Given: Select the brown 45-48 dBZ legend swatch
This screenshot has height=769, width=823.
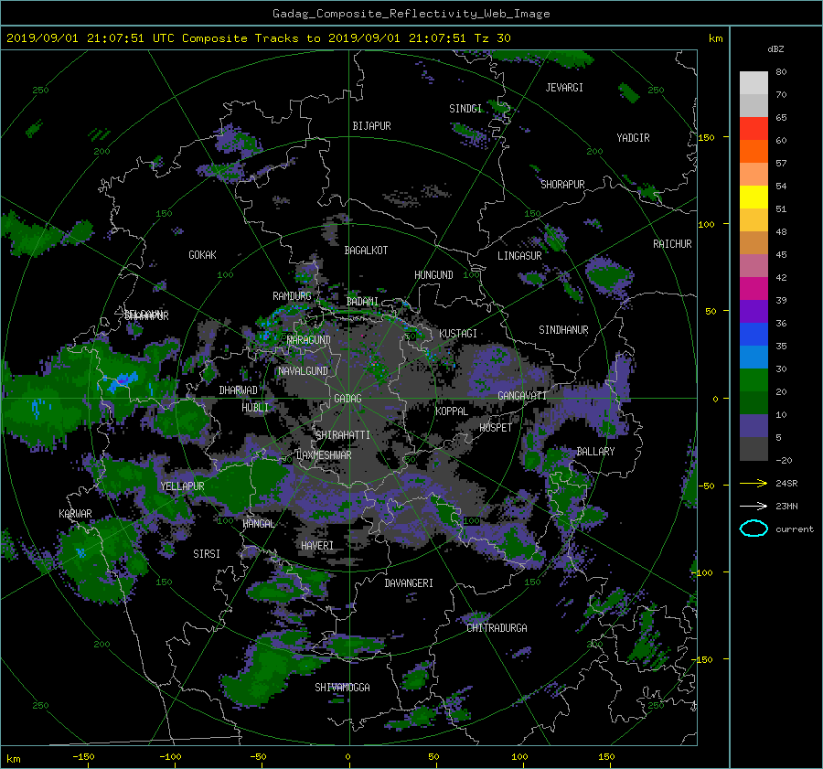Looking at the screenshot, I should (x=754, y=242).
